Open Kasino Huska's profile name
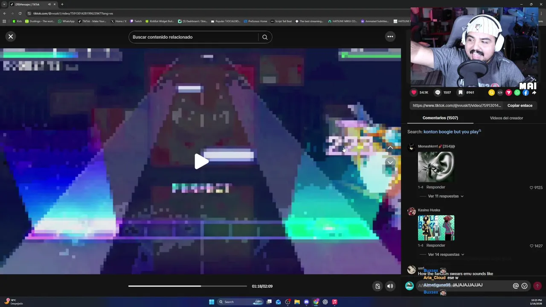546x307 pixels. (x=429, y=210)
